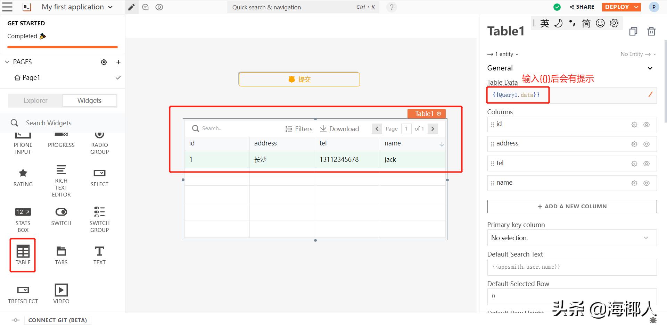Open settings gear for the id column
The width and height of the screenshot is (667, 327).
(x=634, y=124)
